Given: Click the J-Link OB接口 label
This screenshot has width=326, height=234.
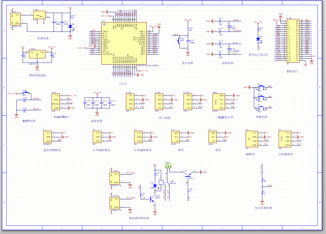Looking at the screenshot, I should click(62, 117).
